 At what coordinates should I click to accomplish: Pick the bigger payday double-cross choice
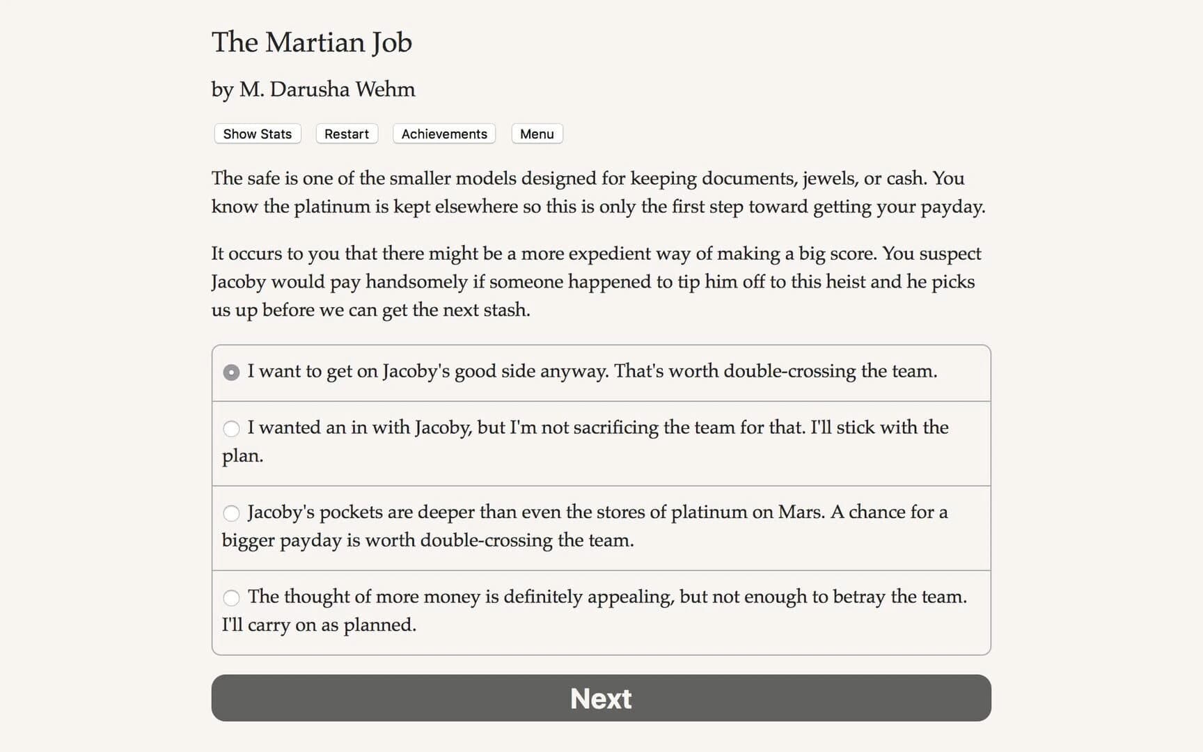[585, 526]
